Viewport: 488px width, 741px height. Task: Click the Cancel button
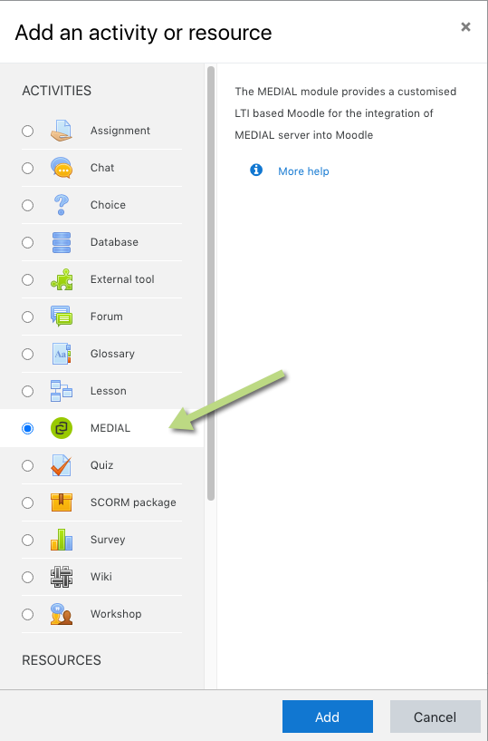click(435, 717)
